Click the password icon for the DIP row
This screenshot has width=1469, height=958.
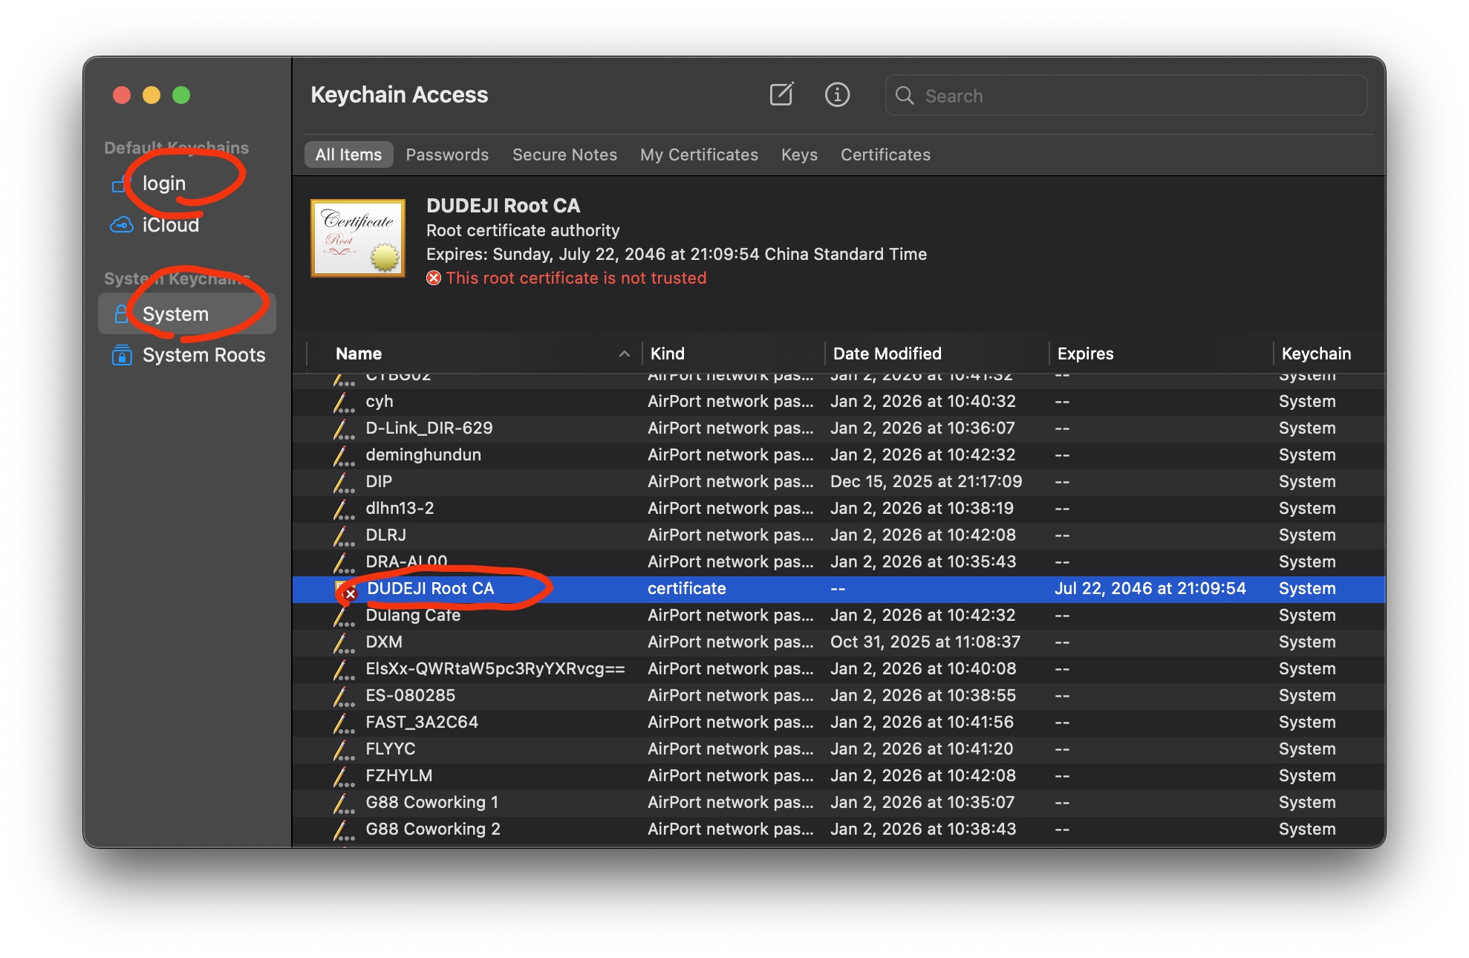[x=343, y=482]
